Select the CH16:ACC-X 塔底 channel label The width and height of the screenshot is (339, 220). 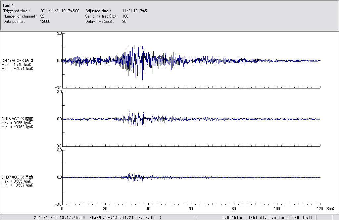click(x=17, y=119)
